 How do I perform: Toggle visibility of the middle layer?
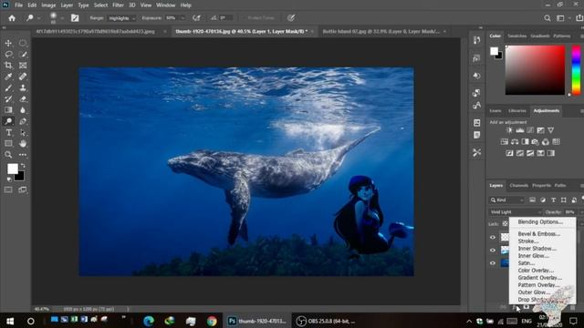(x=493, y=251)
